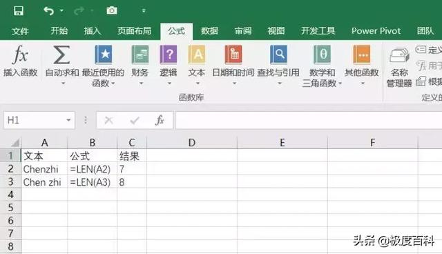Switch to the 数据 ribbon tab
Viewport: 442px width, 254px height.
pos(209,30)
